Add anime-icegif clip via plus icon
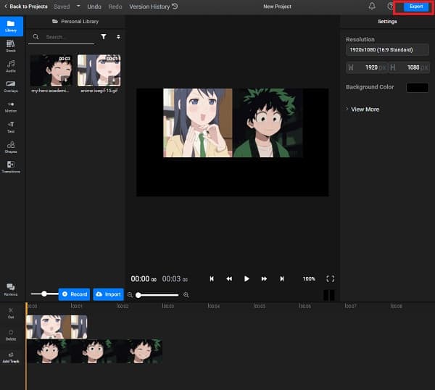435x390 pixels. click(x=114, y=80)
